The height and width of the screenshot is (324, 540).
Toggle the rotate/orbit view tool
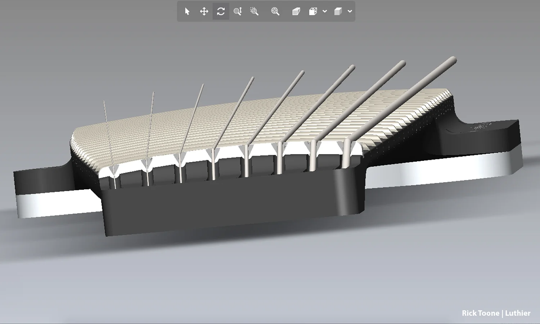[x=221, y=12]
